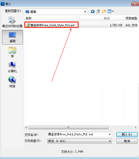The height and width of the screenshot is (159, 139).
Task: Select the 黄金字体Free_Gold_Style_PLS.asl file
Action: point(51,25)
